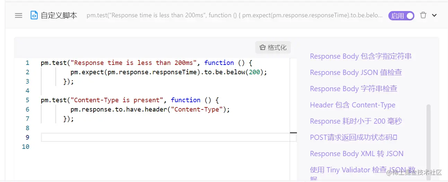Click line number 10 in the gutter
The image size is (448, 182).
tap(26, 147)
